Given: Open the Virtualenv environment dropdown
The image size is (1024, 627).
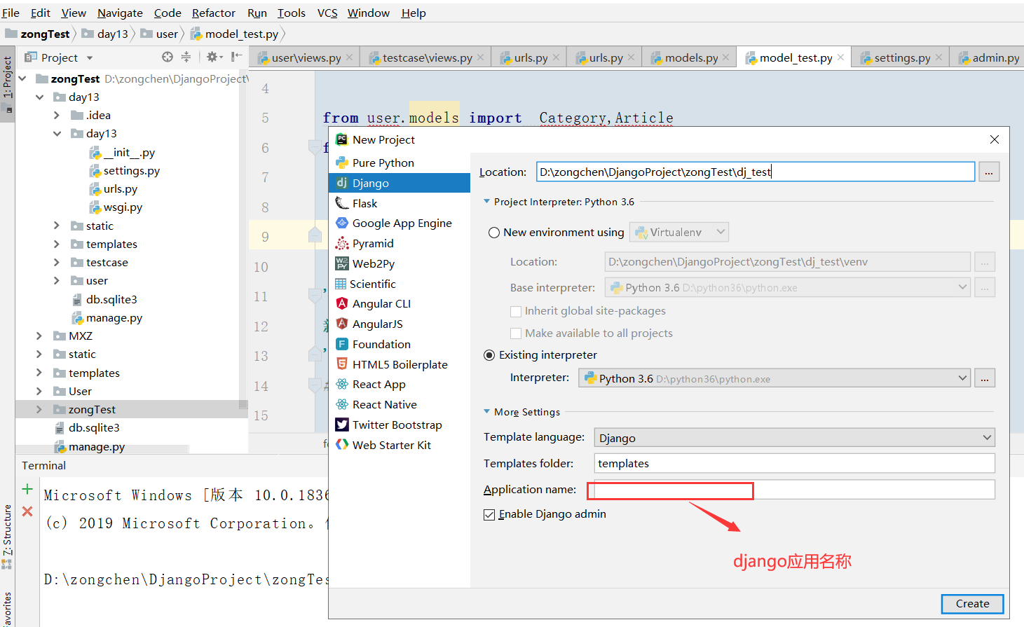Looking at the screenshot, I should point(679,232).
